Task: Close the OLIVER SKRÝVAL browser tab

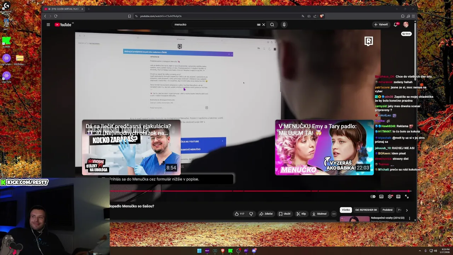Action: point(82,9)
